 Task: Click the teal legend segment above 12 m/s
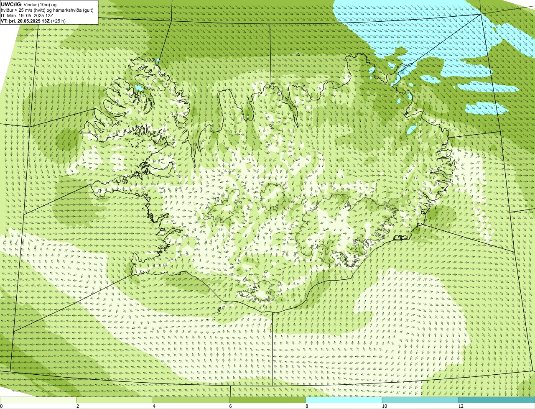pos(497,400)
